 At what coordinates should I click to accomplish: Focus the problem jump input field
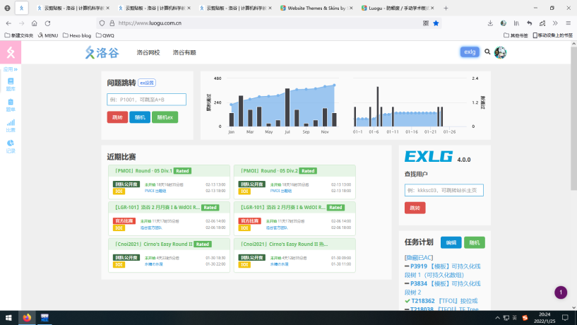(146, 100)
